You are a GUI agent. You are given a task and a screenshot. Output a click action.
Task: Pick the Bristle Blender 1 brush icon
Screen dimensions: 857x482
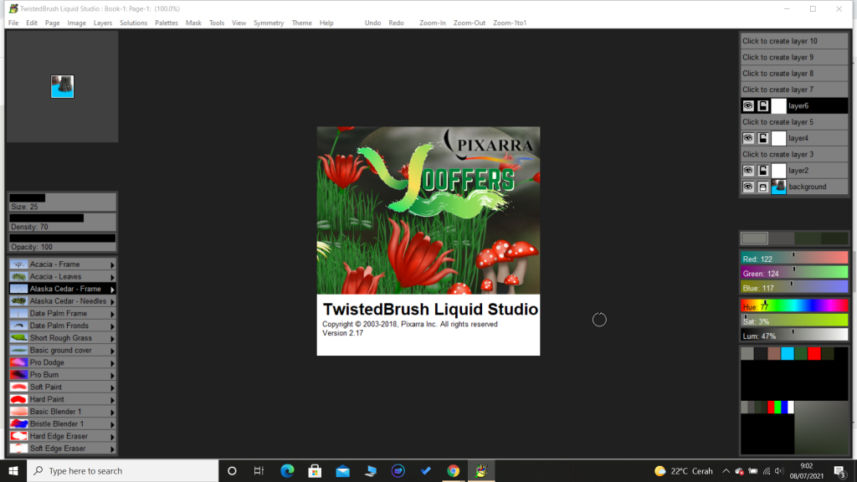pos(18,424)
